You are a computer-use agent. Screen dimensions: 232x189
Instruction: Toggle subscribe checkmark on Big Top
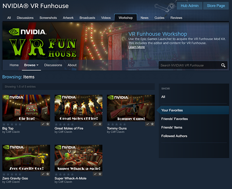pos(43,124)
